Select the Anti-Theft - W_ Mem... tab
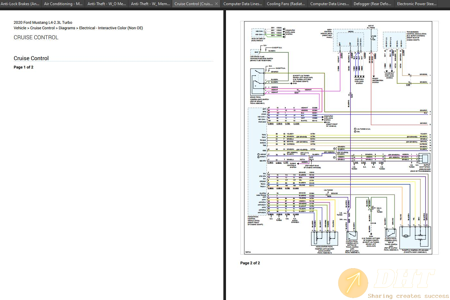This screenshot has height=300, width=450. [x=150, y=4]
